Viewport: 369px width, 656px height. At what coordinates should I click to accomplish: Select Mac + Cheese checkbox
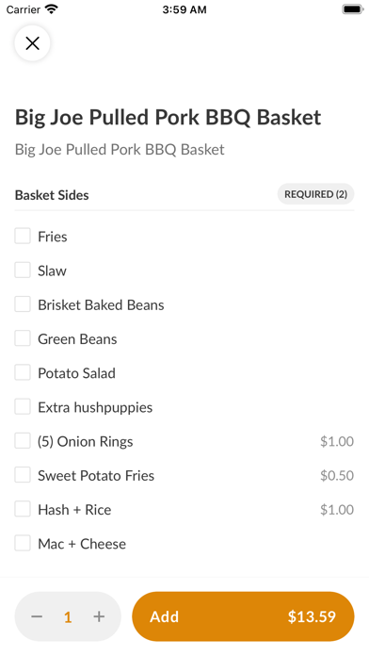pyautogui.click(x=23, y=543)
